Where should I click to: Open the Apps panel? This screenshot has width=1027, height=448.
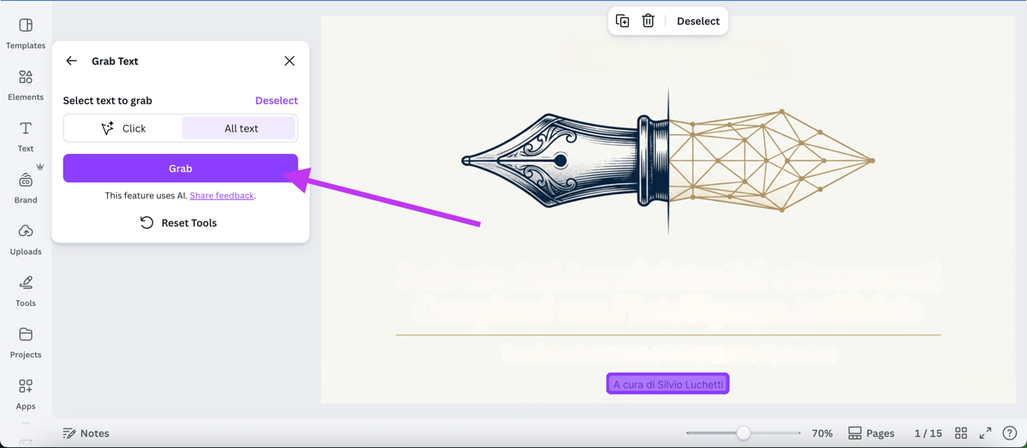pyautogui.click(x=26, y=394)
